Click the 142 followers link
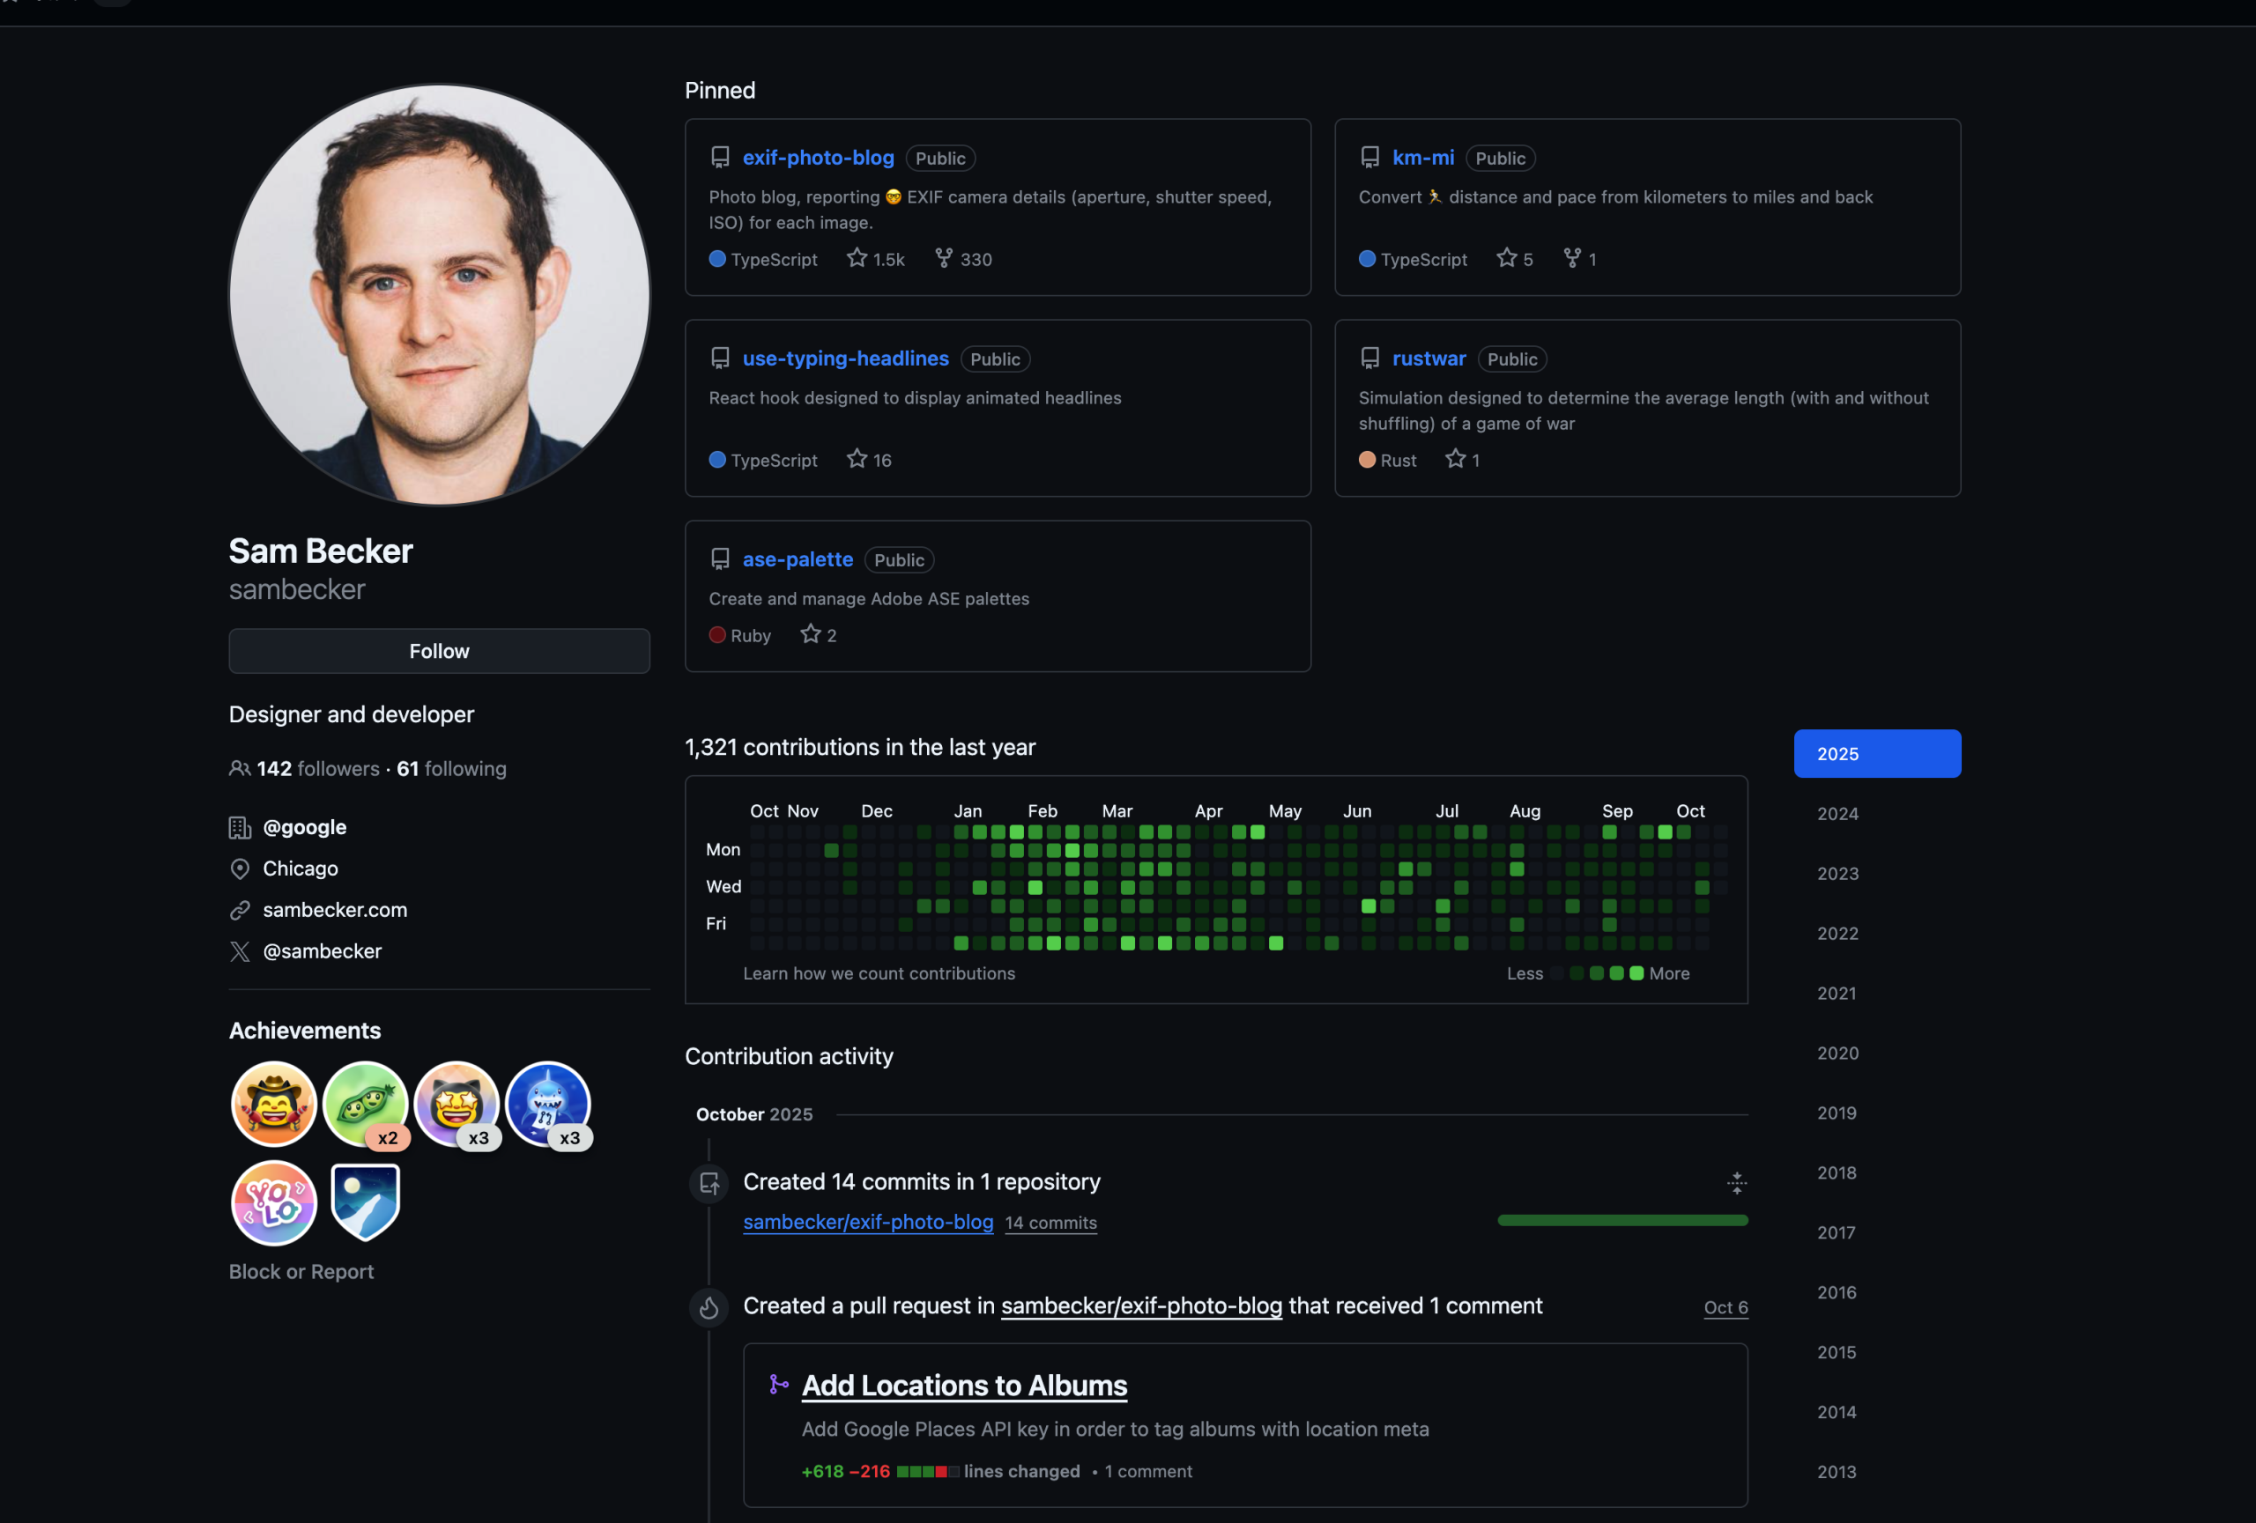The height and width of the screenshot is (1523, 2256). [x=317, y=768]
